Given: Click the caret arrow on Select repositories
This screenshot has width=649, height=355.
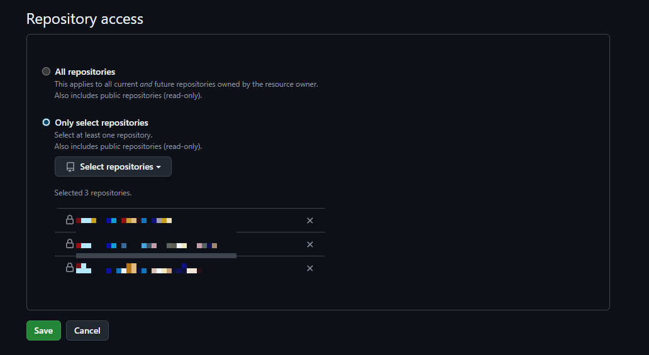Looking at the screenshot, I should tap(158, 167).
